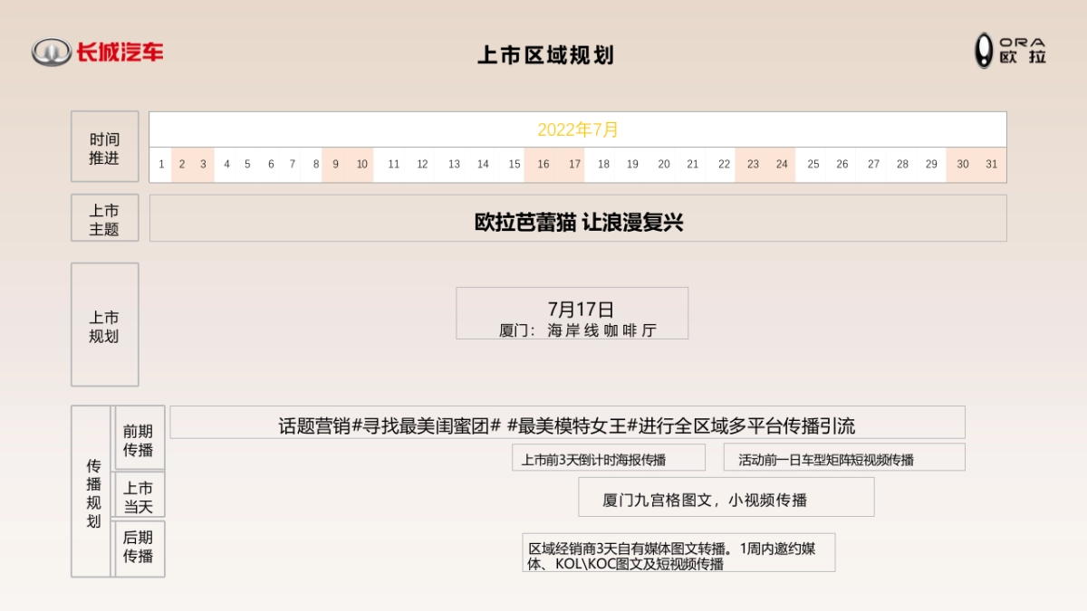Select the 时间推进 label box
Viewport: 1087px width, 611px height.
coord(104,147)
